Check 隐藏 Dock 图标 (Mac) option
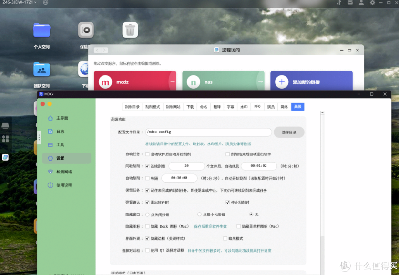399x275 pixels. [x=147, y=226]
